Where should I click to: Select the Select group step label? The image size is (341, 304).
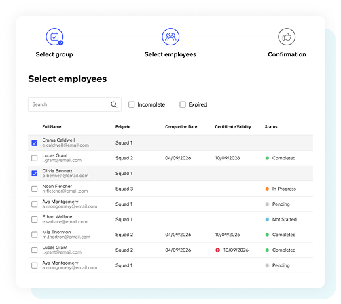54,54
